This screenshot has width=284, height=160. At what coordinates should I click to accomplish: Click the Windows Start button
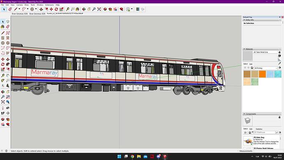point(119,156)
